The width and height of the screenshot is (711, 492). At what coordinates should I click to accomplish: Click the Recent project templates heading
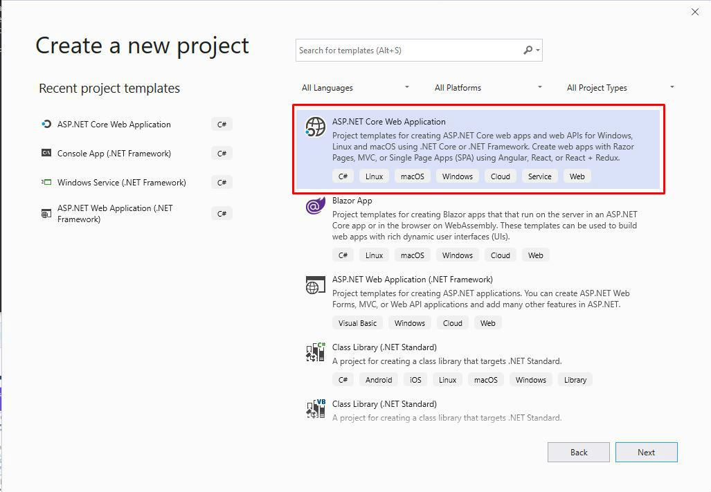point(109,88)
